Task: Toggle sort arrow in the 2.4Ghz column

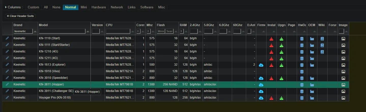Action: pos(200,31)
